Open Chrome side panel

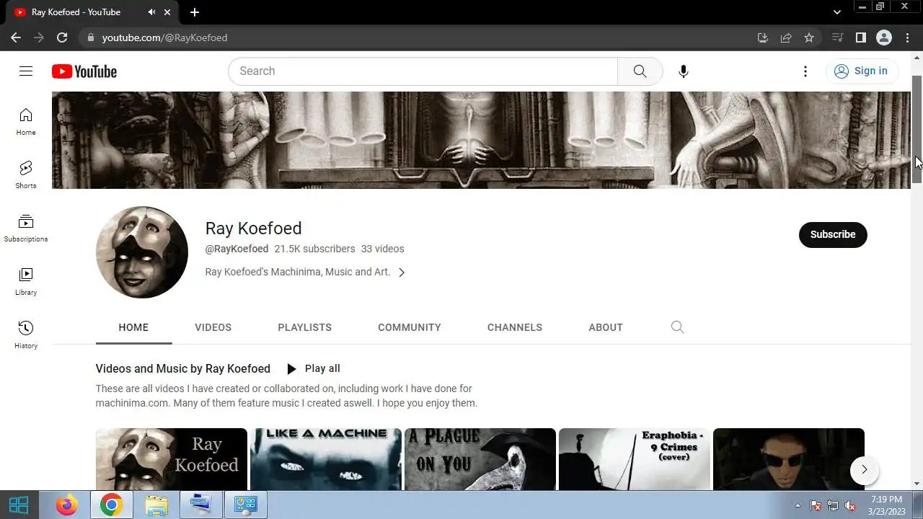[x=860, y=37]
